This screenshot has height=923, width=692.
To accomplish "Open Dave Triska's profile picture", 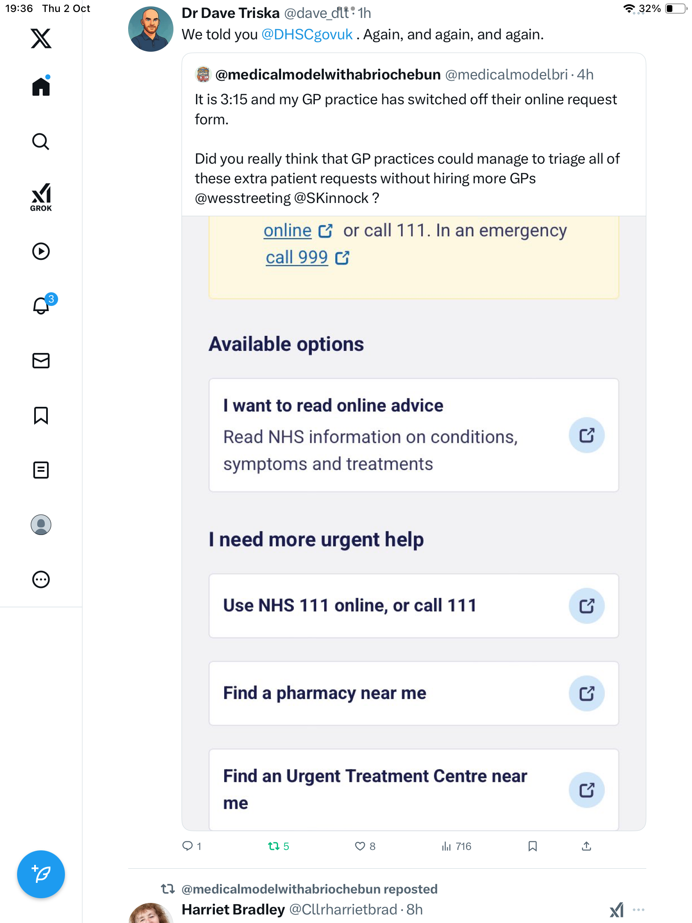I will [150, 29].
